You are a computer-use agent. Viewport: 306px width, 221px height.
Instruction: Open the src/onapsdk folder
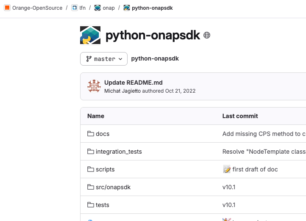click(113, 187)
